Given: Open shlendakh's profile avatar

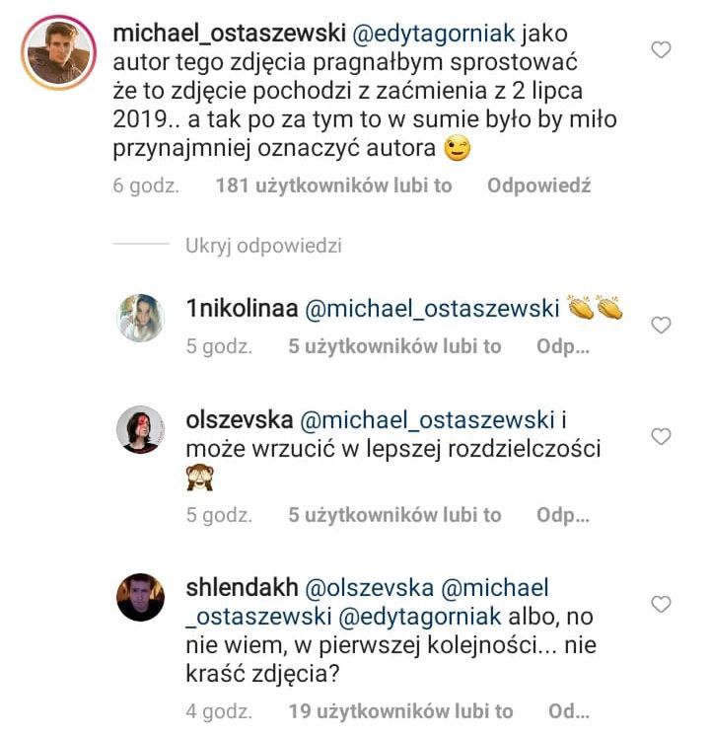Looking at the screenshot, I should click(x=140, y=597).
